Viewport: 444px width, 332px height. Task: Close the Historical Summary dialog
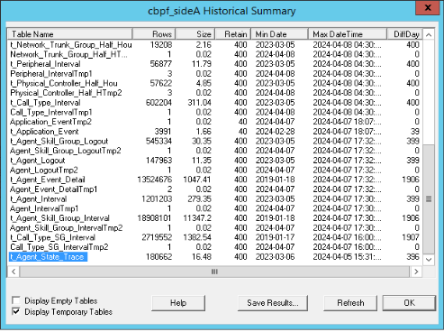point(428,7)
